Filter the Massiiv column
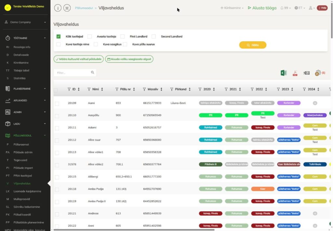 (x=144, y=89)
